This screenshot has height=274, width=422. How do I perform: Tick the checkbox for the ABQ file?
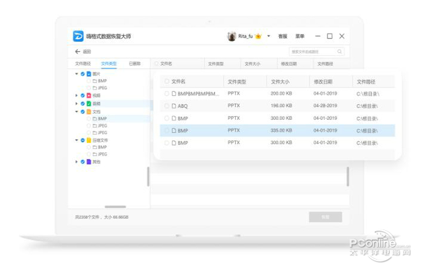[x=166, y=106]
